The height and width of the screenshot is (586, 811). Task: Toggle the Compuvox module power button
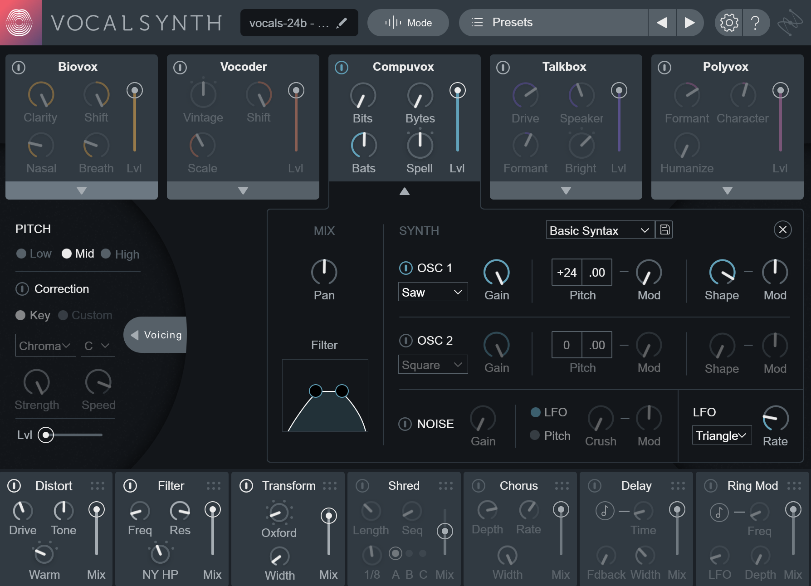pos(342,68)
